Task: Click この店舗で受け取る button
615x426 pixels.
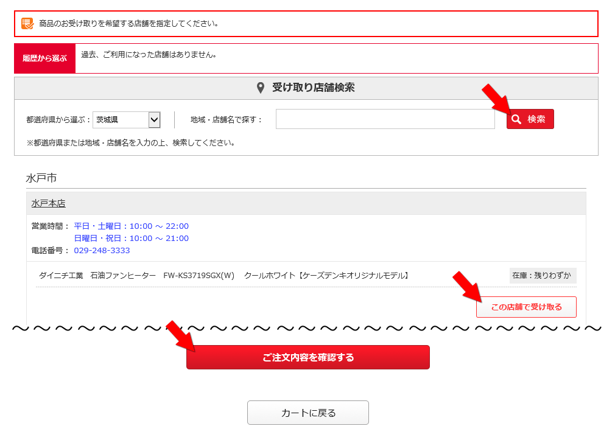Action: (526, 307)
